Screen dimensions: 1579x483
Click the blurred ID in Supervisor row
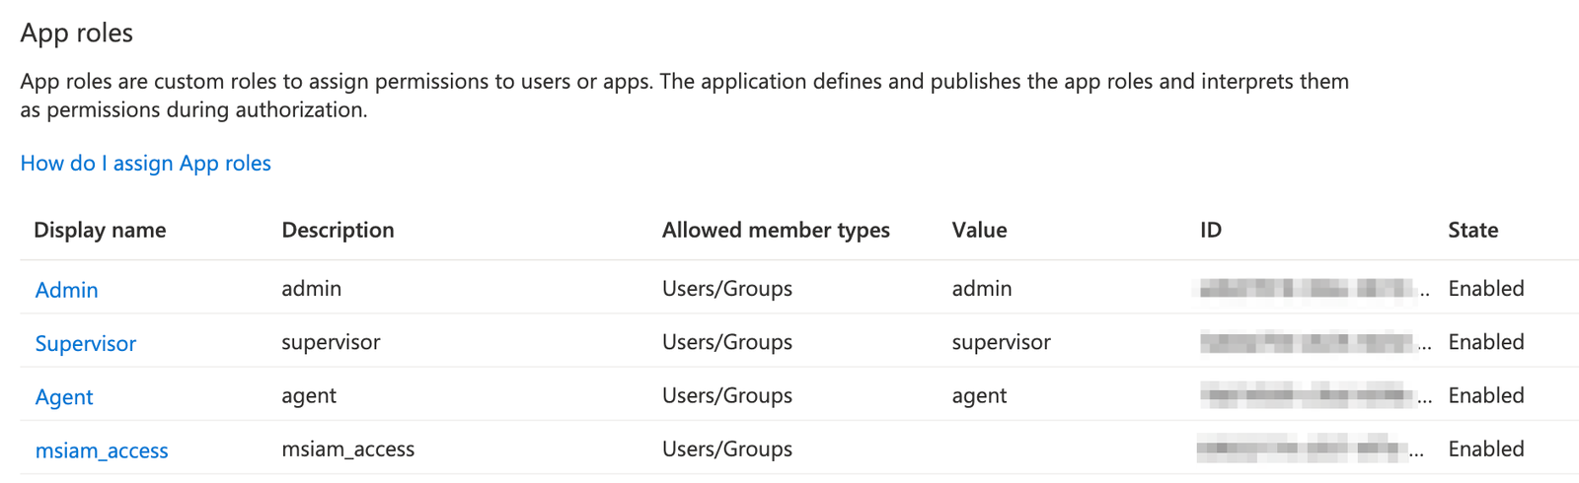(1308, 342)
